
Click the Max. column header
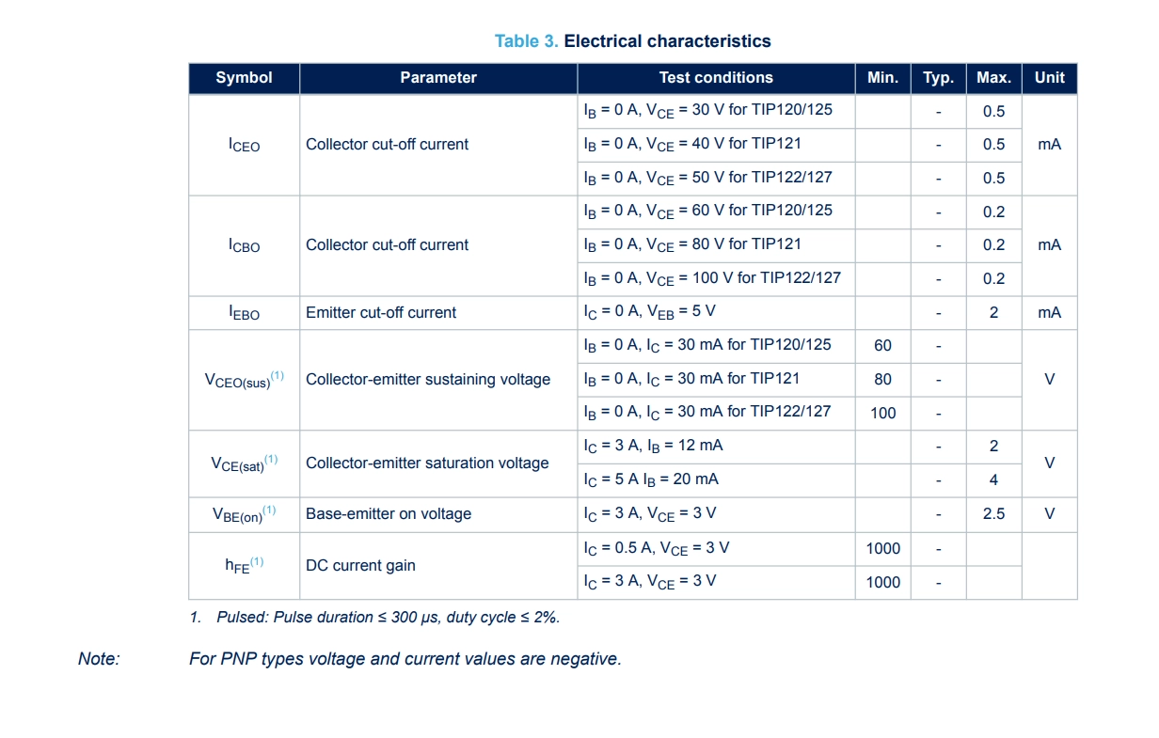993,78
